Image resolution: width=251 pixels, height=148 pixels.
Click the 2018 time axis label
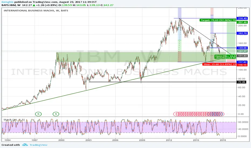pyautogui.click(x=223, y=140)
